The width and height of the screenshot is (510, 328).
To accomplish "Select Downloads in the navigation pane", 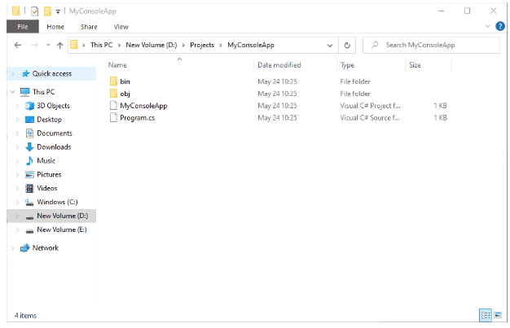I will 54,147.
